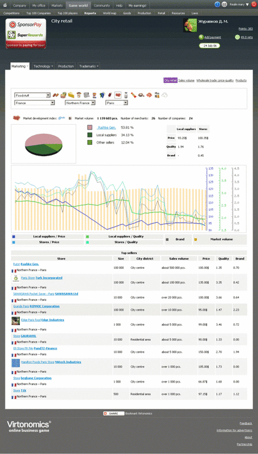Viewport: 258px width, 454px height.
Task: Open the Paris city dropdown
Action: (x=117, y=103)
